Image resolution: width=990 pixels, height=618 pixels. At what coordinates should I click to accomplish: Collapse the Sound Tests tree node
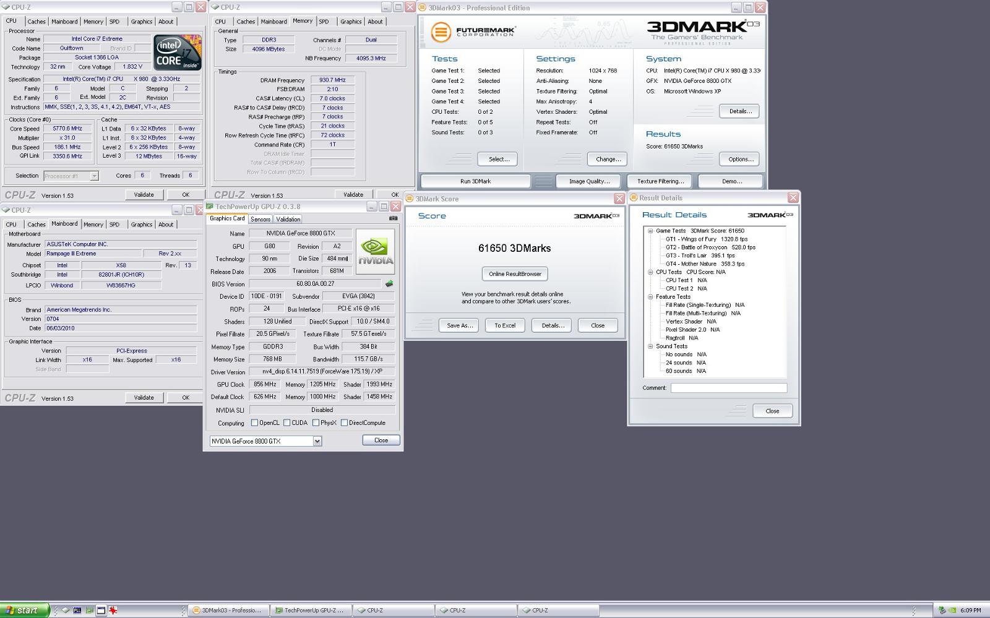[x=650, y=346]
